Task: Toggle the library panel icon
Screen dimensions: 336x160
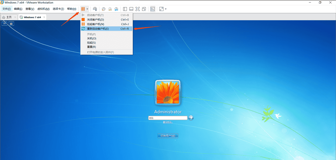Action: tap(125, 9)
